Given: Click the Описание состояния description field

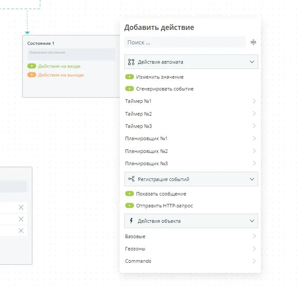Looking at the screenshot, I should (x=71, y=53).
